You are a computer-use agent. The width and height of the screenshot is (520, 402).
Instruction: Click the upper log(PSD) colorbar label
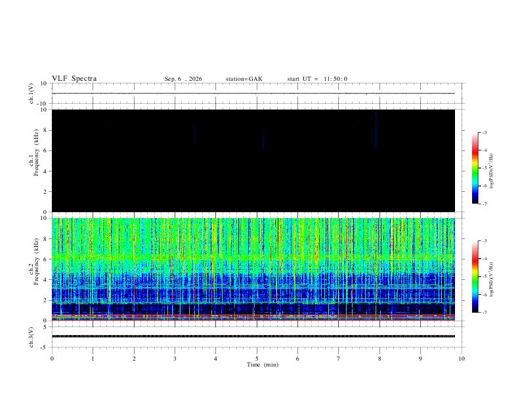click(491, 171)
